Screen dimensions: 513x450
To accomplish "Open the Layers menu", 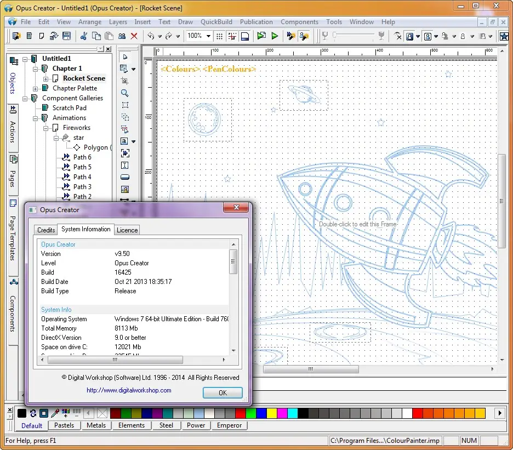I will [x=118, y=22].
